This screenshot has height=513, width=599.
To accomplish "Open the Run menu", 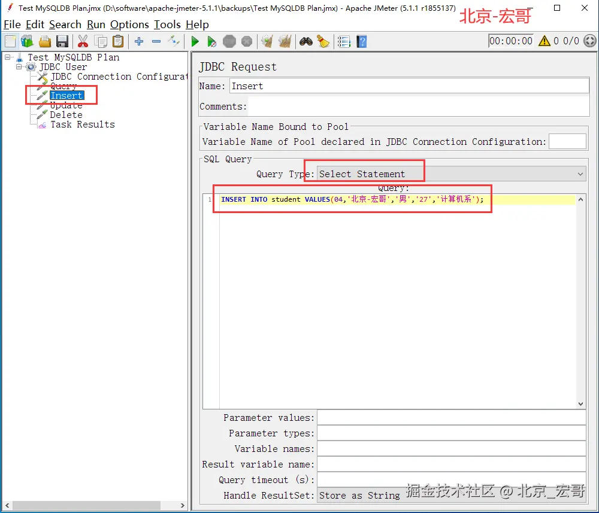I will click(x=96, y=25).
